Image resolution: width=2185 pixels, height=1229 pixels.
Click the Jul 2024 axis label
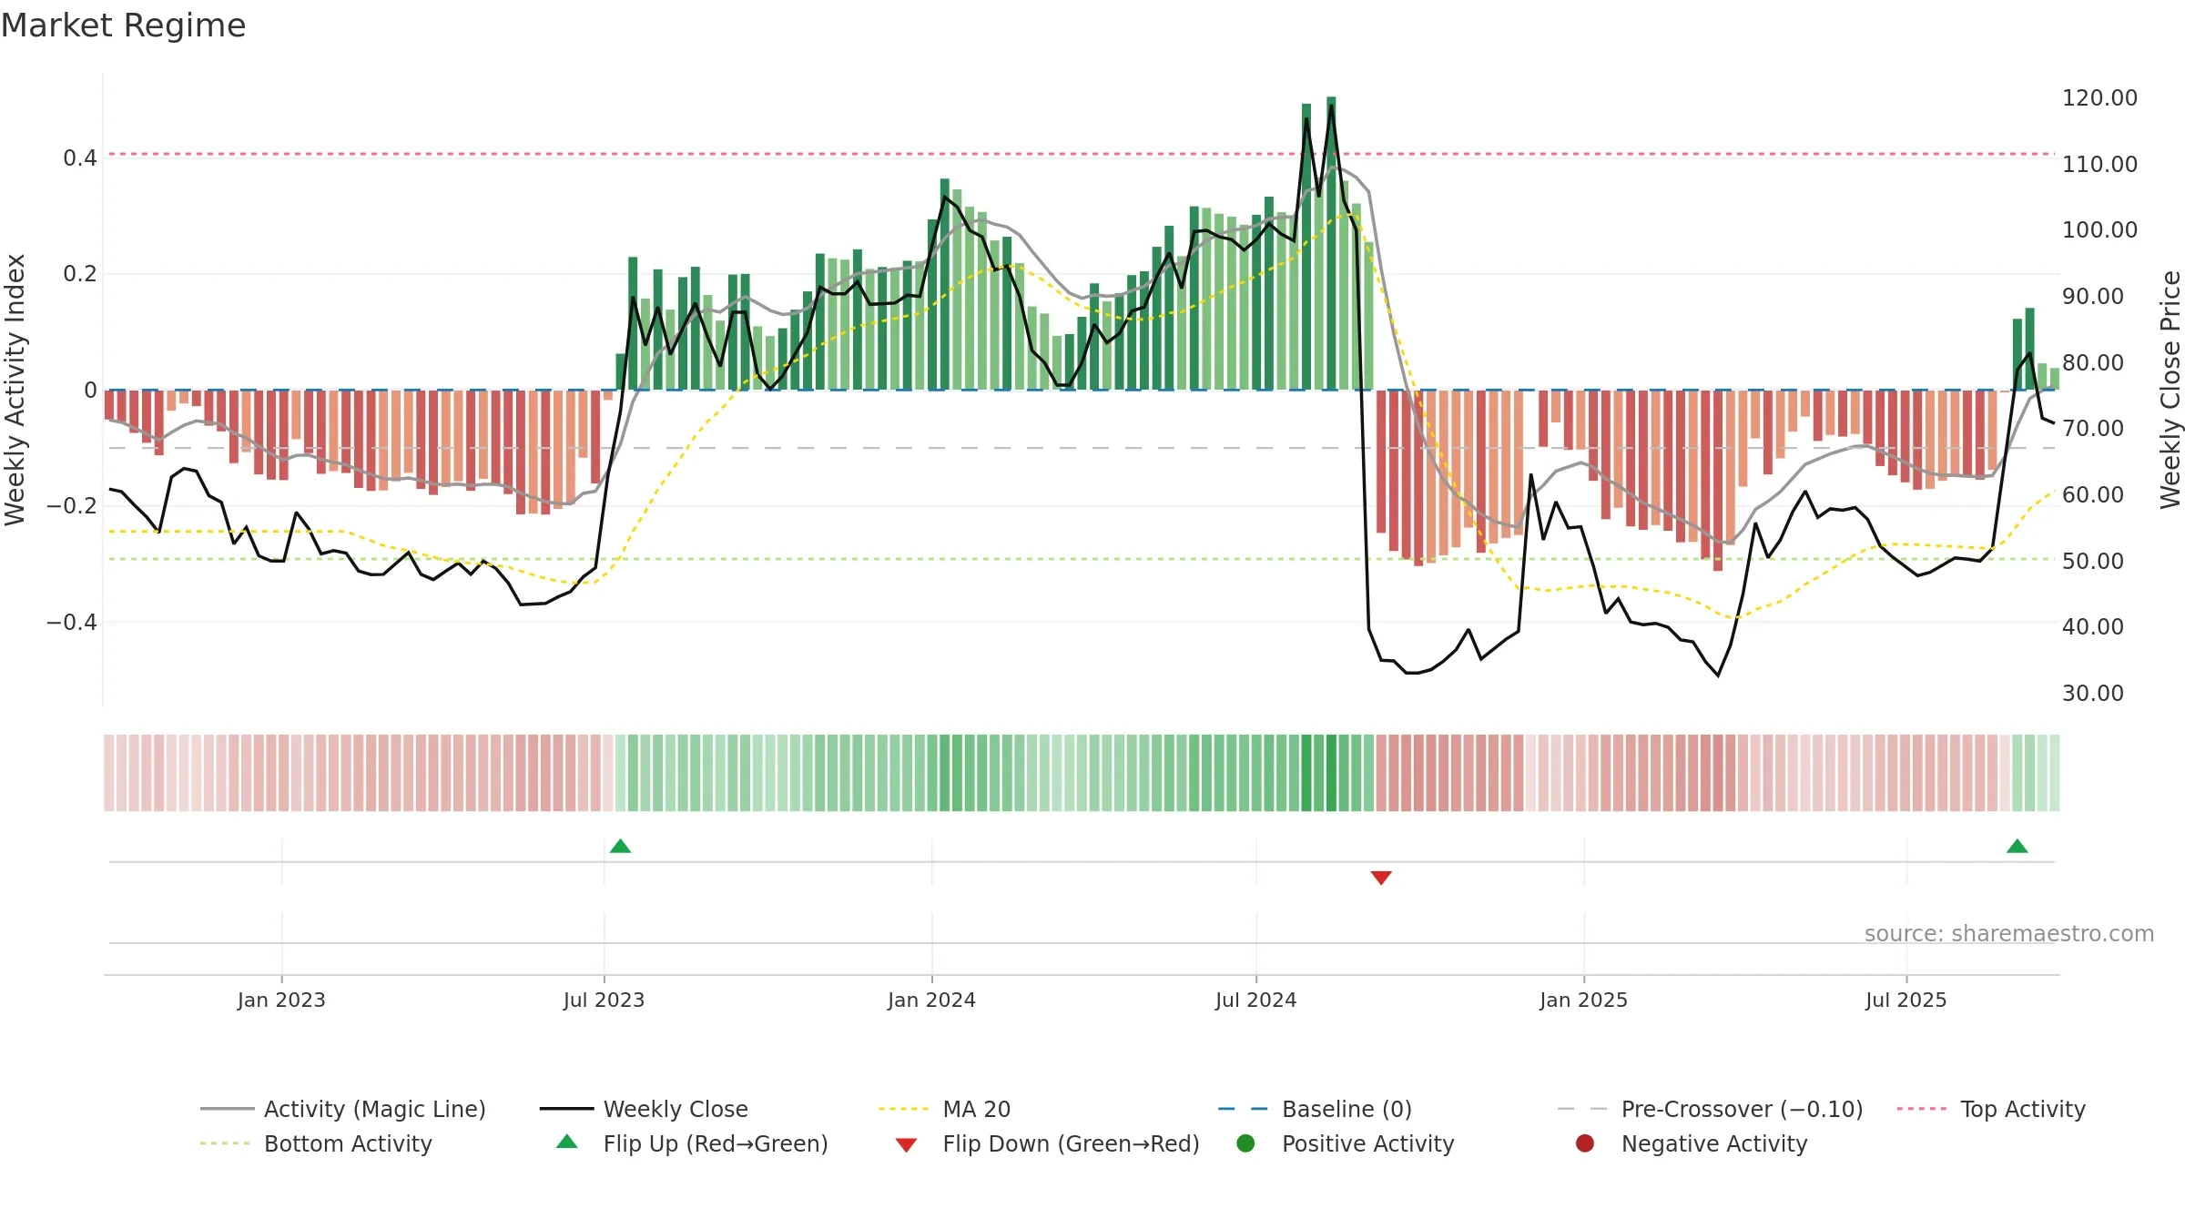click(1255, 1000)
